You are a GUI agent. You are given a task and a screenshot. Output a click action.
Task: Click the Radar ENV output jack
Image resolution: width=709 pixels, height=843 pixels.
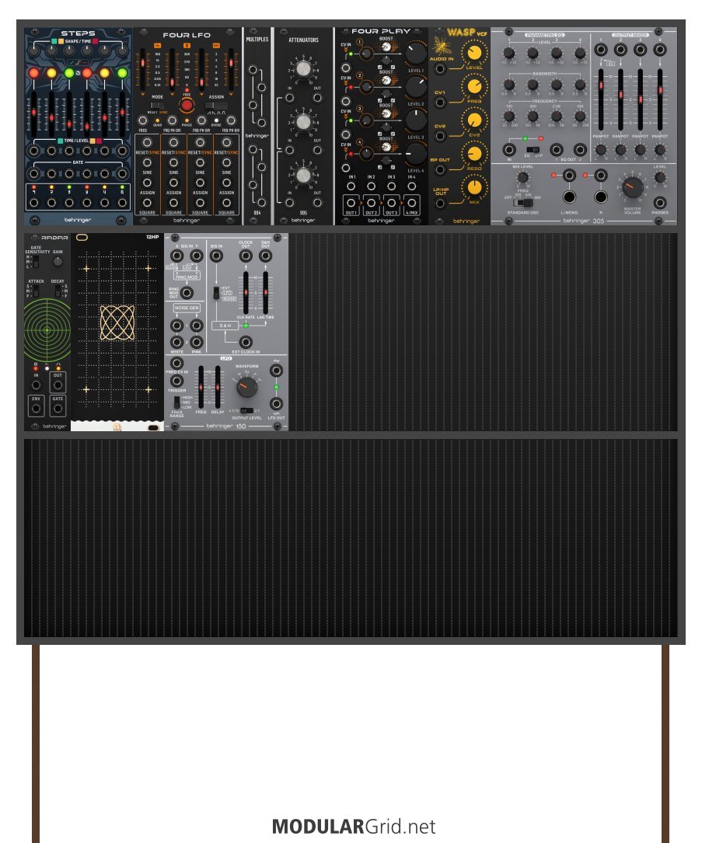click(36, 409)
